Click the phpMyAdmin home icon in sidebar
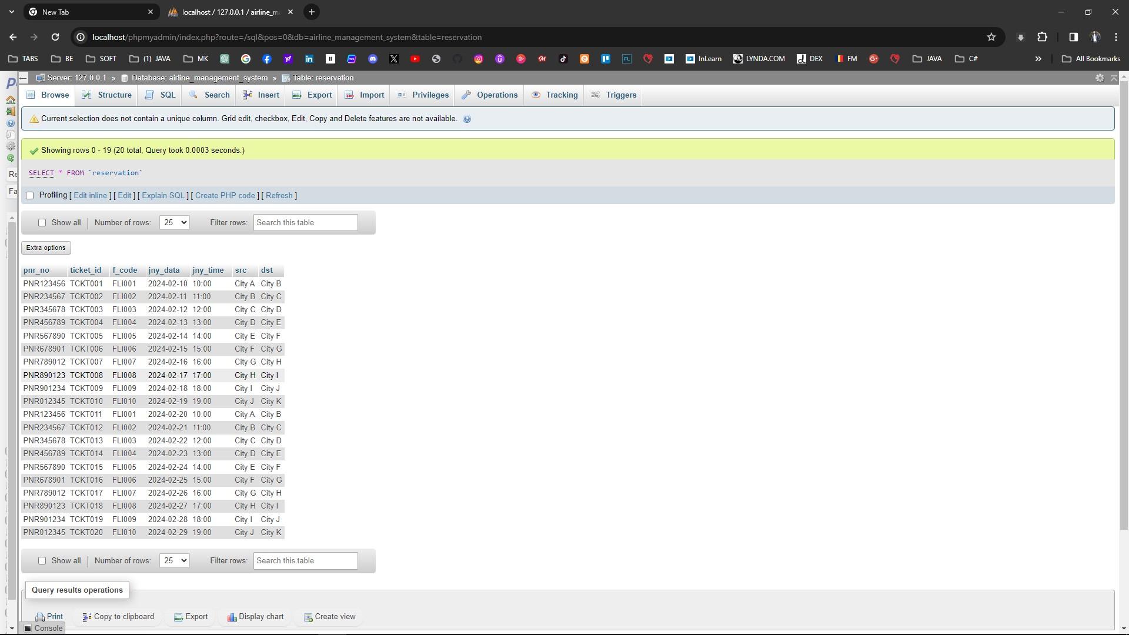The width and height of the screenshot is (1129, 635). [10, 100]
